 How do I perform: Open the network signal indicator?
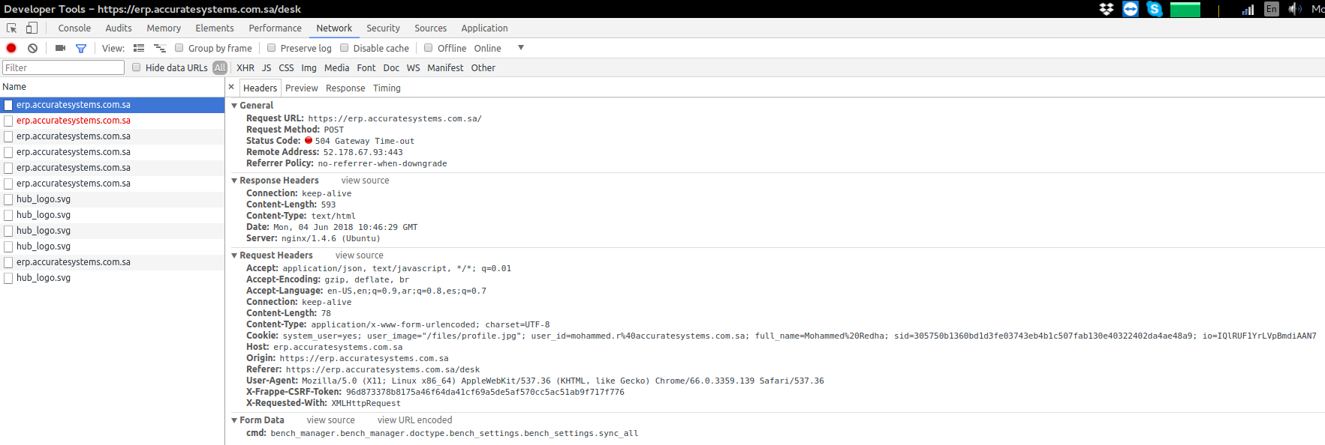[x=1248, y=9]
